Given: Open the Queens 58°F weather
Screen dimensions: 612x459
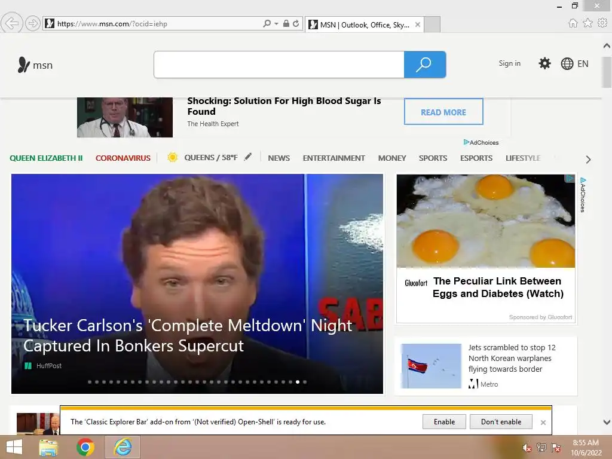Looking at the screenshot, I should pos(211,158).
